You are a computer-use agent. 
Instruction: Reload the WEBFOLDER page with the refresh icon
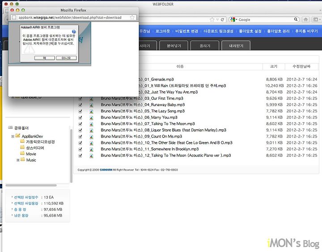222,20
